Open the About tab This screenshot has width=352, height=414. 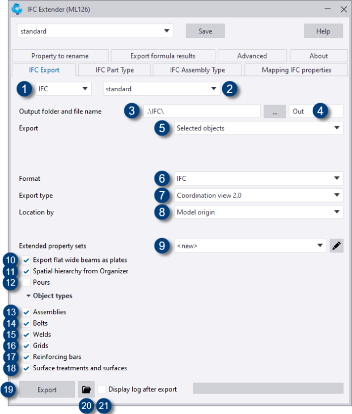point(319,56)
